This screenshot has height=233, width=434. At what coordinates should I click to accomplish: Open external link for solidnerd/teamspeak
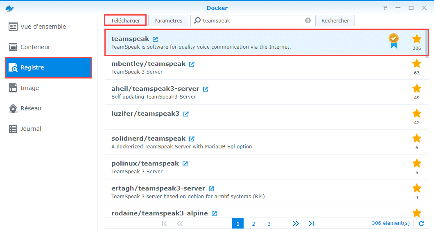(x=192, y=139)
